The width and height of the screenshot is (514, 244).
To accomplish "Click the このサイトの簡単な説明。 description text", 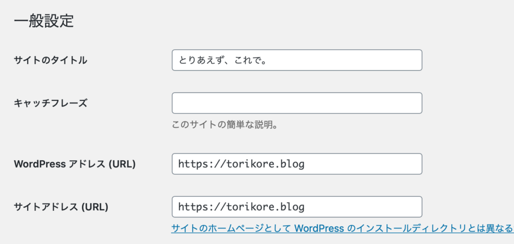I will coord(225,125).
